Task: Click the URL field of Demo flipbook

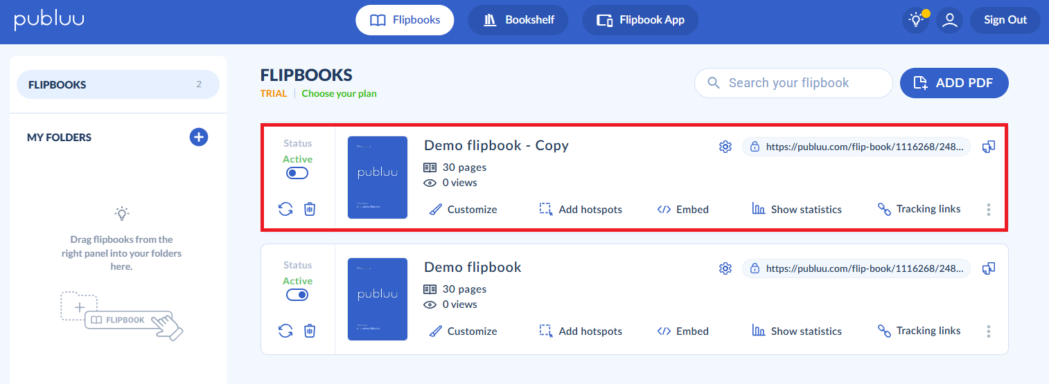Action: point(856,268)
